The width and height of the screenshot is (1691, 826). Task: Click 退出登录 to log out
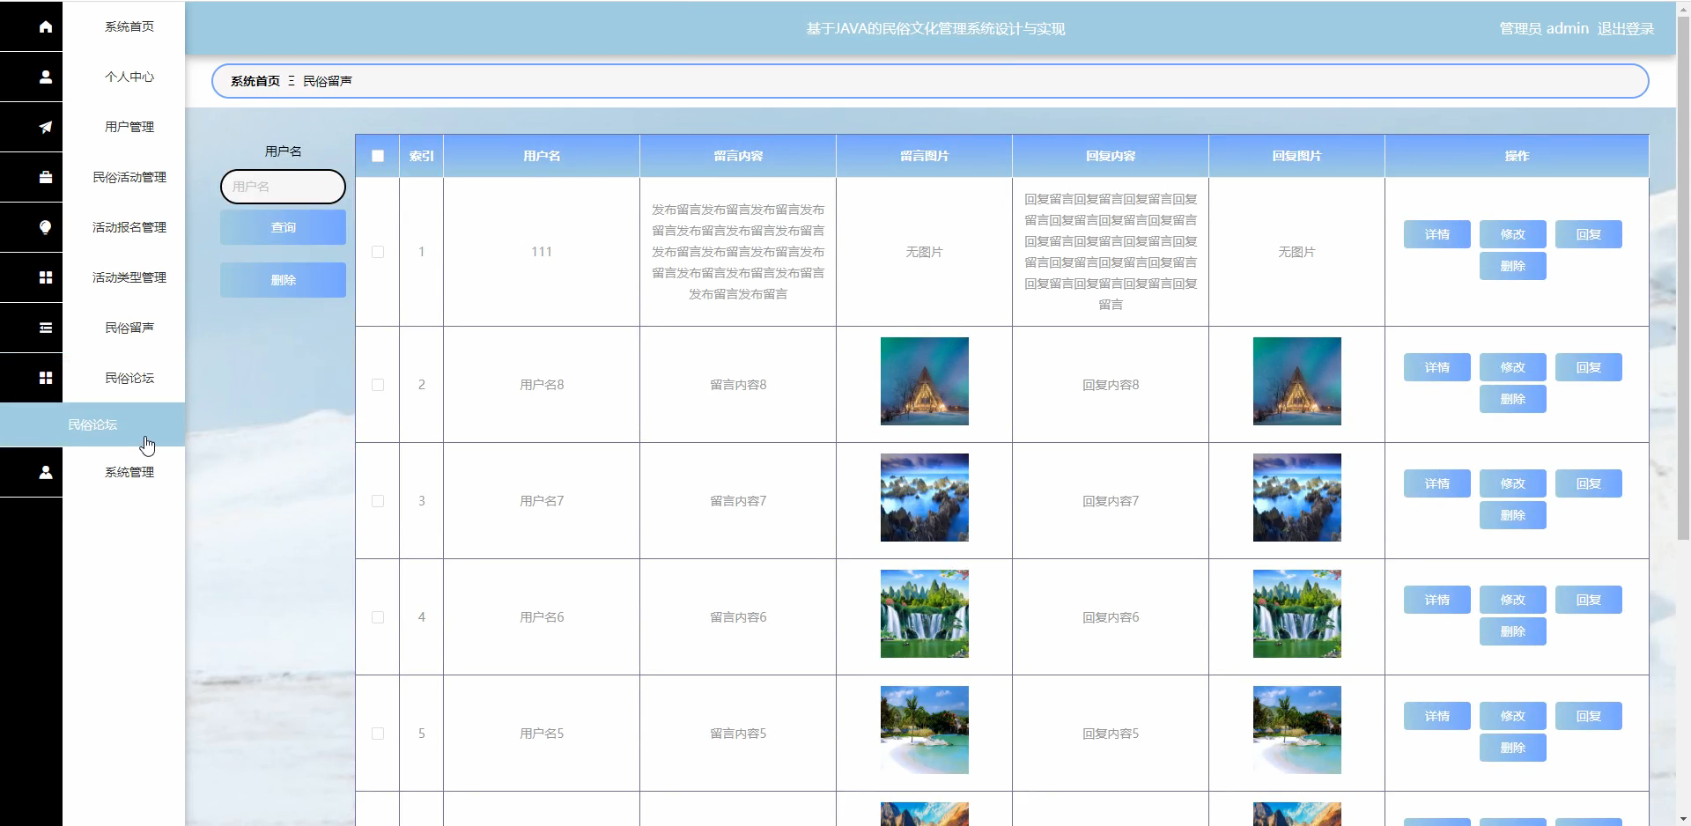[1626, 28]
